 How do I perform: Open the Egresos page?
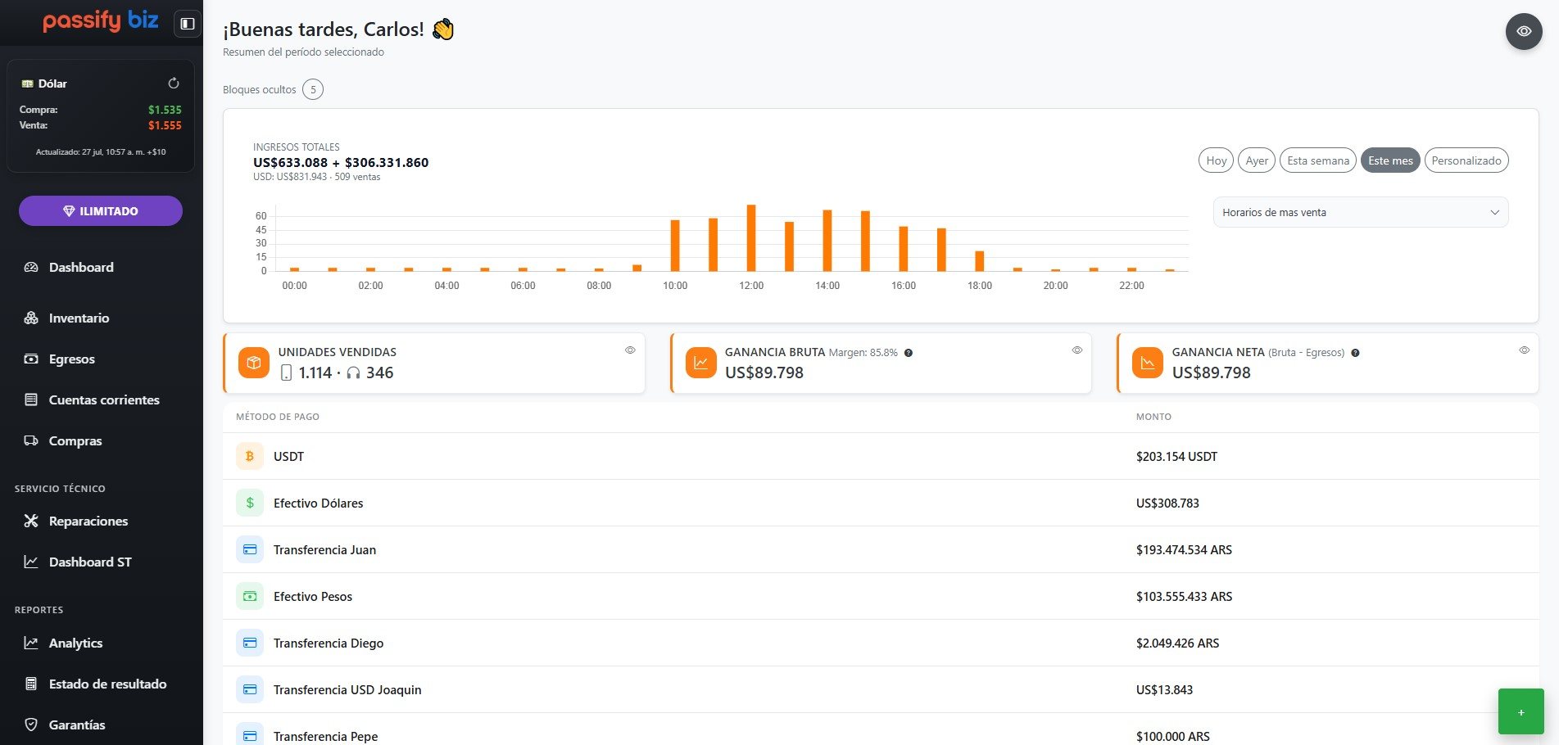[x=72, y=359]
